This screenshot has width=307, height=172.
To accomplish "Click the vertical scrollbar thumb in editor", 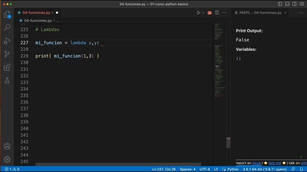I will tap(228, 143).
